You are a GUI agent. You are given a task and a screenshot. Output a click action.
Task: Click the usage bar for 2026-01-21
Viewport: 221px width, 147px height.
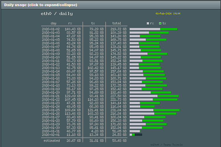154,96
